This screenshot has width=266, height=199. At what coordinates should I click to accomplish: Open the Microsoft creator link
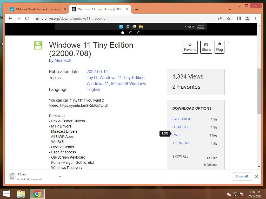pos(63,60)
